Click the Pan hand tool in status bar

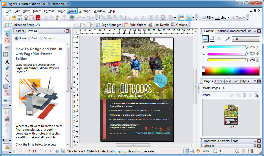[198, 151]
